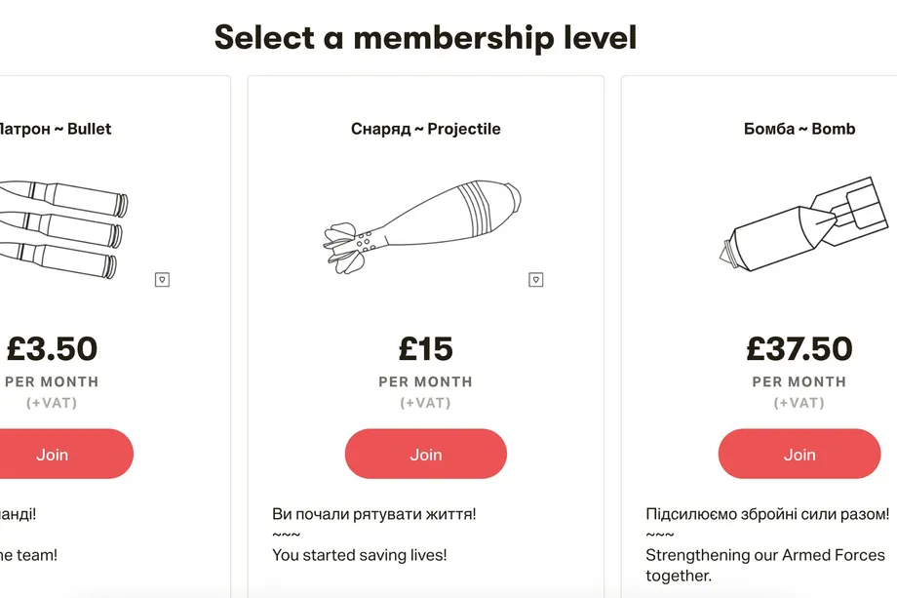
Task: Select the 'Снаряд ~ Projectile' tier title
Action: click(x=426, y=129)
